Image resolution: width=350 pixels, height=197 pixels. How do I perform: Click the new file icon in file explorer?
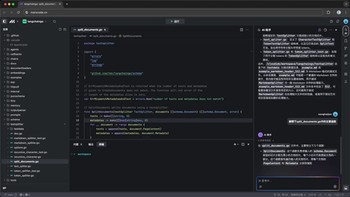[x=60, y=30]
